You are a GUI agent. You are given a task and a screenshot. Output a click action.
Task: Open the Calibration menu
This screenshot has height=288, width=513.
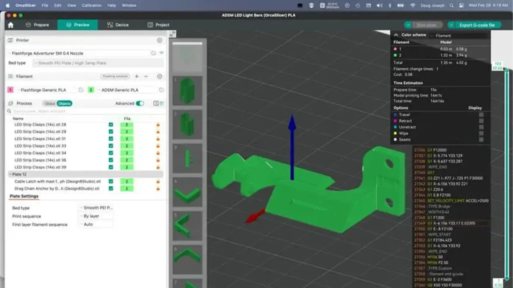(92, 5)
